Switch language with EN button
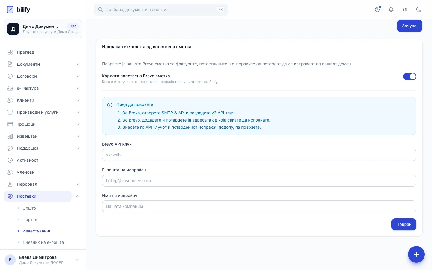432x270 pixels. click(x=405, y=10)
